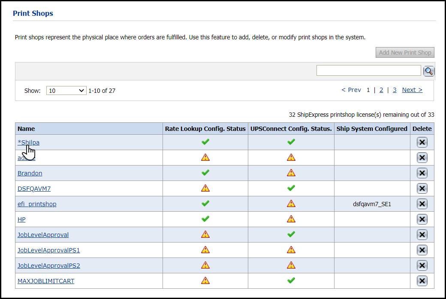Delete the HP print shop

point(422,219)
